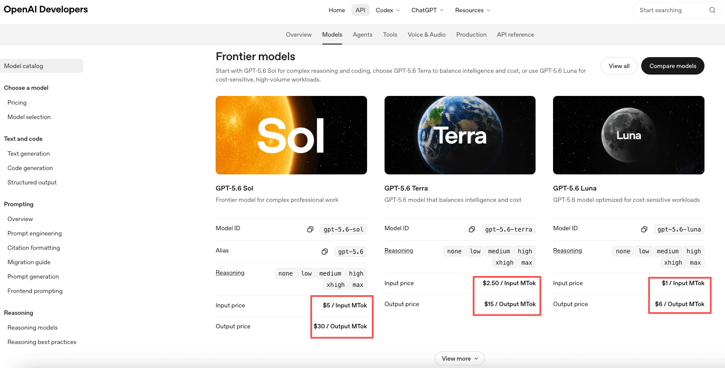Click the Reasoning link under Sol

coord(230,273)
